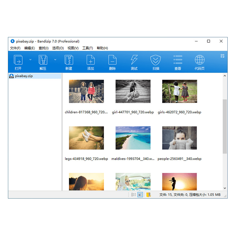Select the maldives beach image thumbnail
The image size is (235, 235).
[133, 138]
